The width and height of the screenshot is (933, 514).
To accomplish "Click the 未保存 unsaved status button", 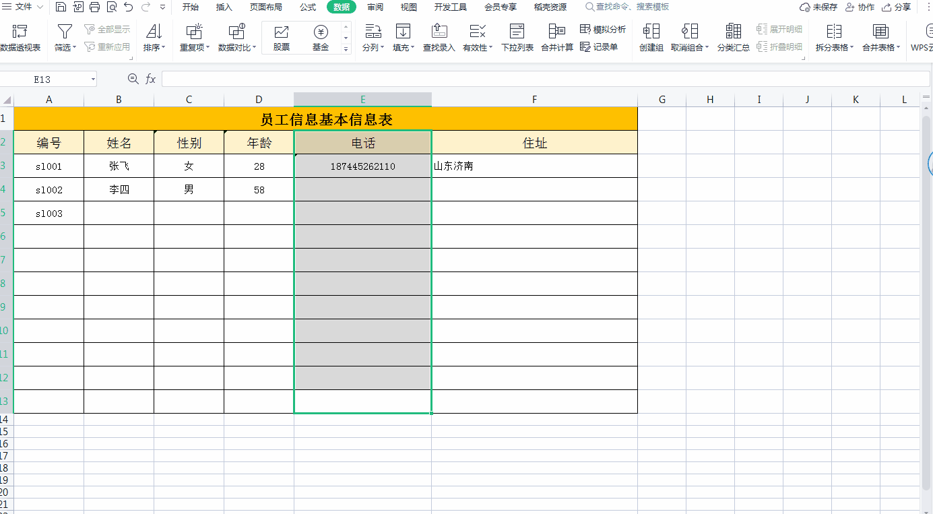I will (x=818, y=7).
